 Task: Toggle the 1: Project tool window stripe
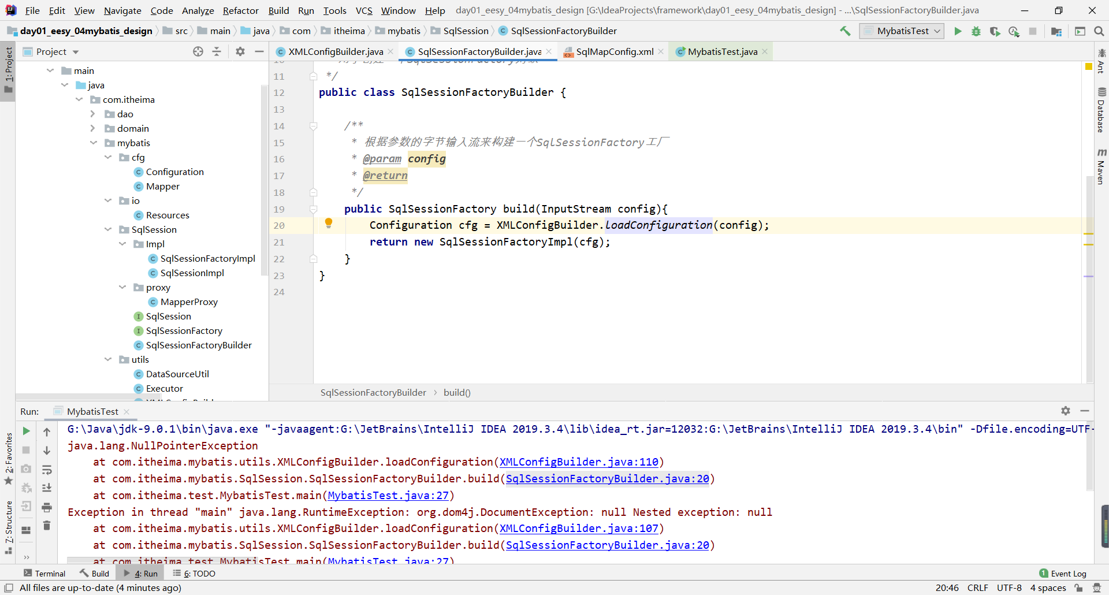coord(8,70)
